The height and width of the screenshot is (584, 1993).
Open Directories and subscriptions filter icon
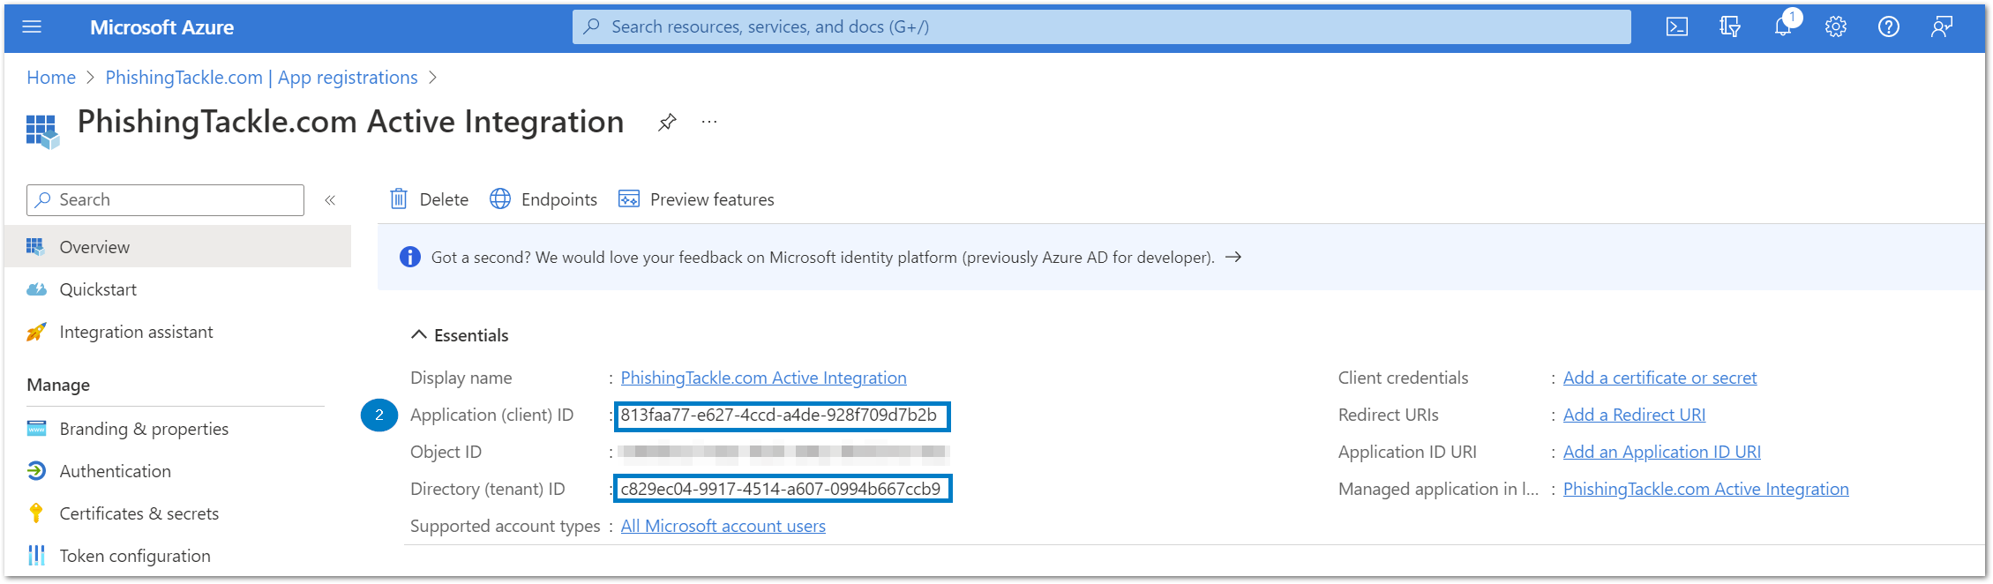pyautogui.click(x=1730, y=27)
